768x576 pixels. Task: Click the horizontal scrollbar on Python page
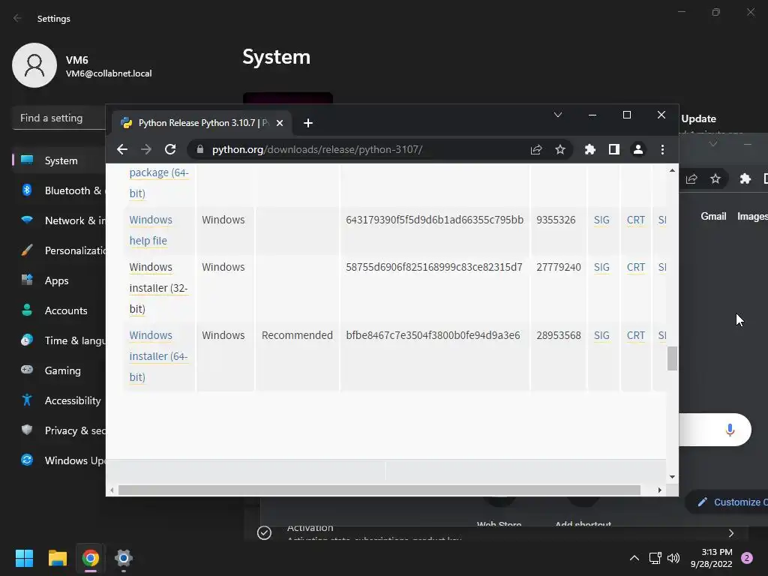[x=379, y=490]
